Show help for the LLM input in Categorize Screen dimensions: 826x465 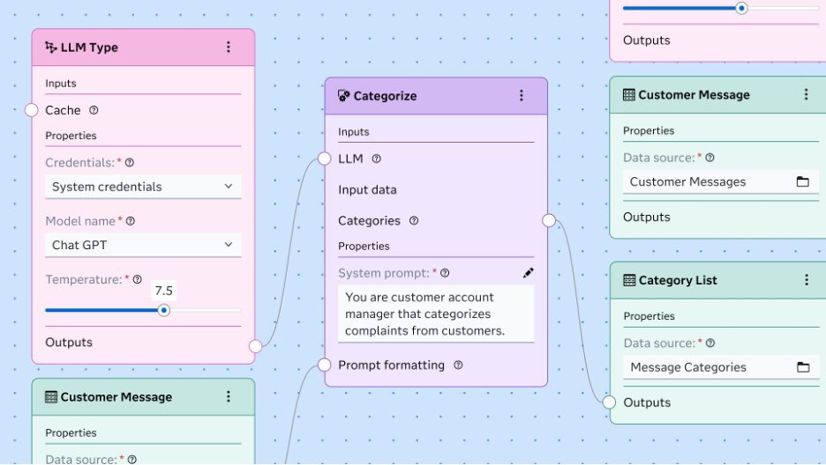(x=377, y=159)
